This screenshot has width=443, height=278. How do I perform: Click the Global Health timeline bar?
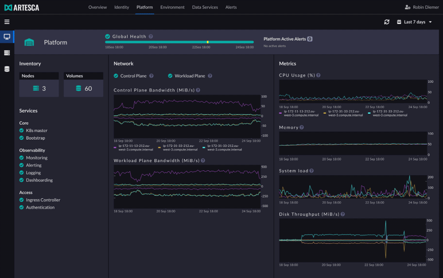tap(179, 42)
